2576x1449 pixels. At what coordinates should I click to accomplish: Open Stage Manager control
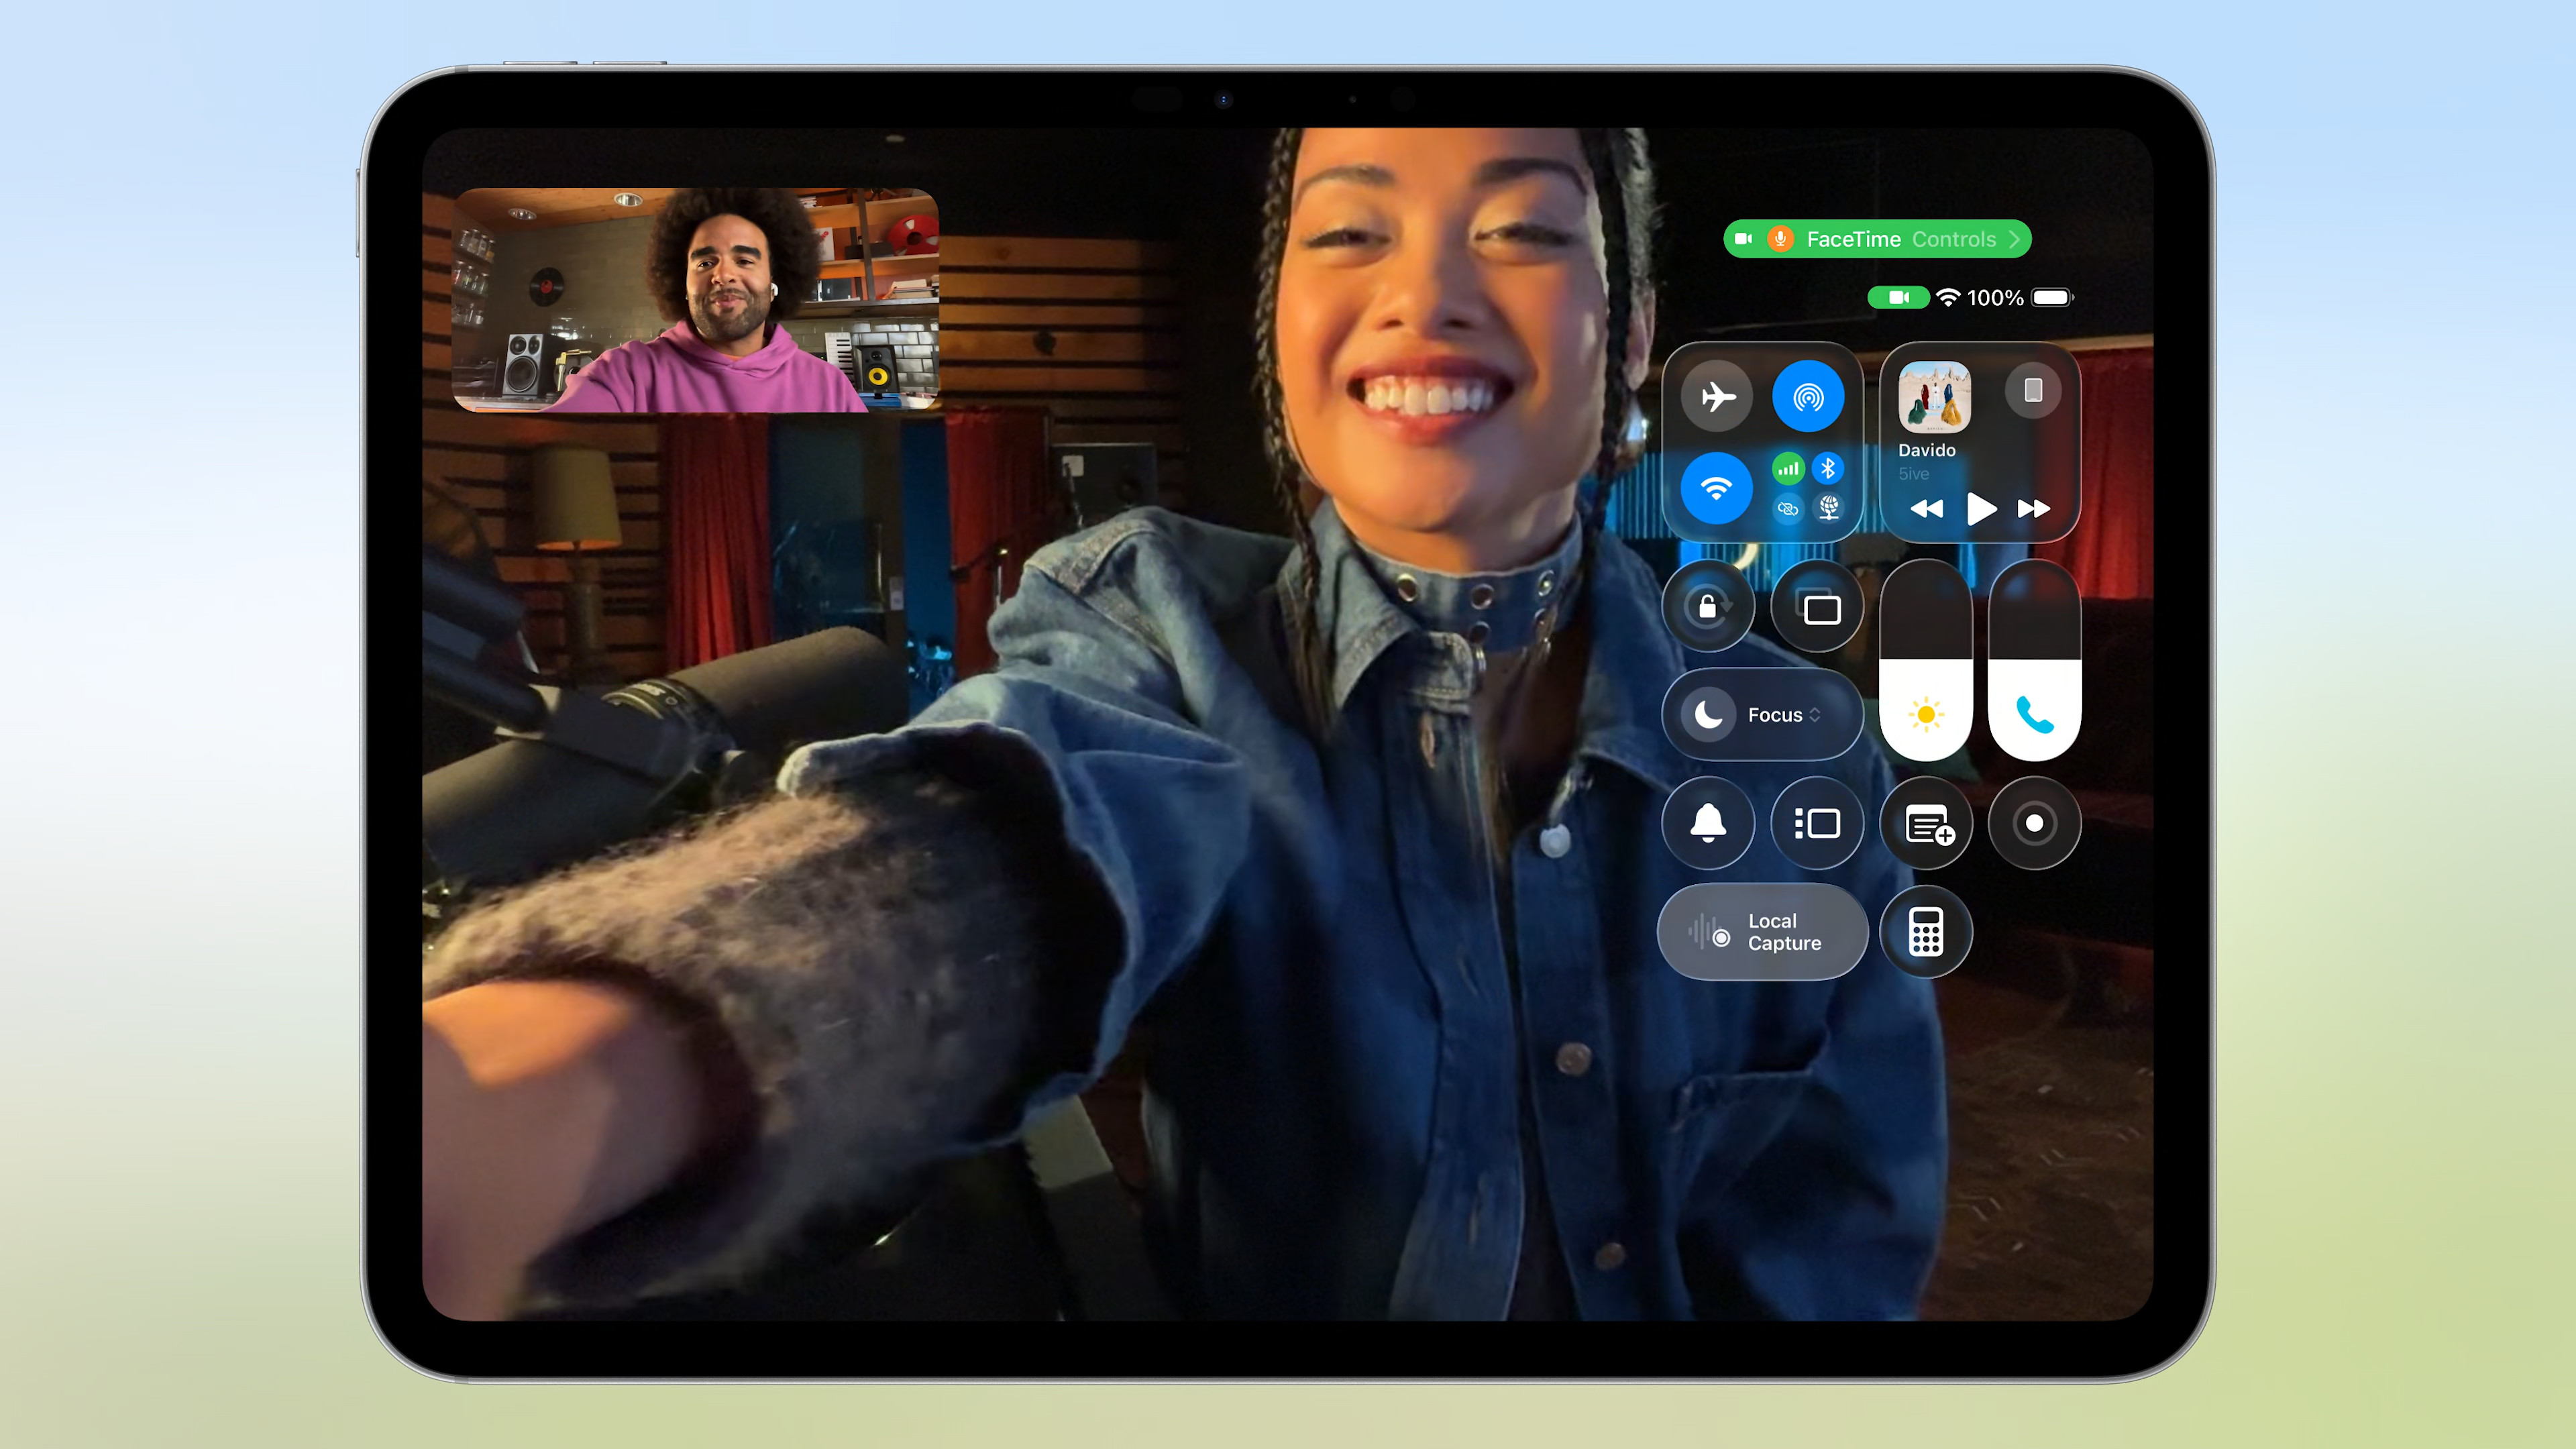point(1817,824)
